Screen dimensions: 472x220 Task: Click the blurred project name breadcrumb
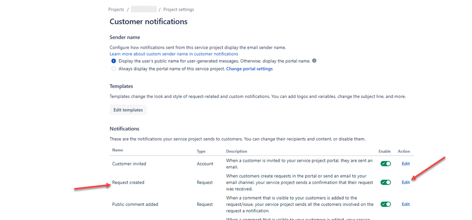pyautogui.click(x=144, y=9)
